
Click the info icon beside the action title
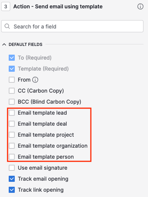140,6
